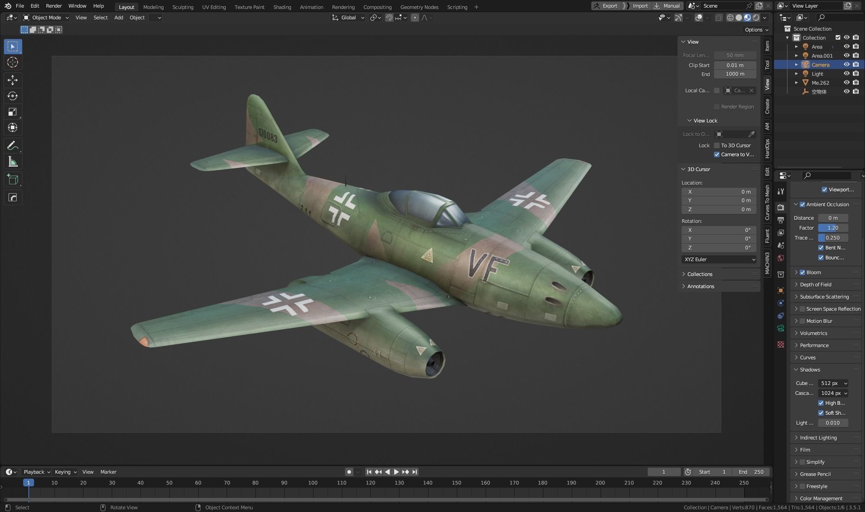
Task: Open Output properties tab icon
Action: coord(781,220)
